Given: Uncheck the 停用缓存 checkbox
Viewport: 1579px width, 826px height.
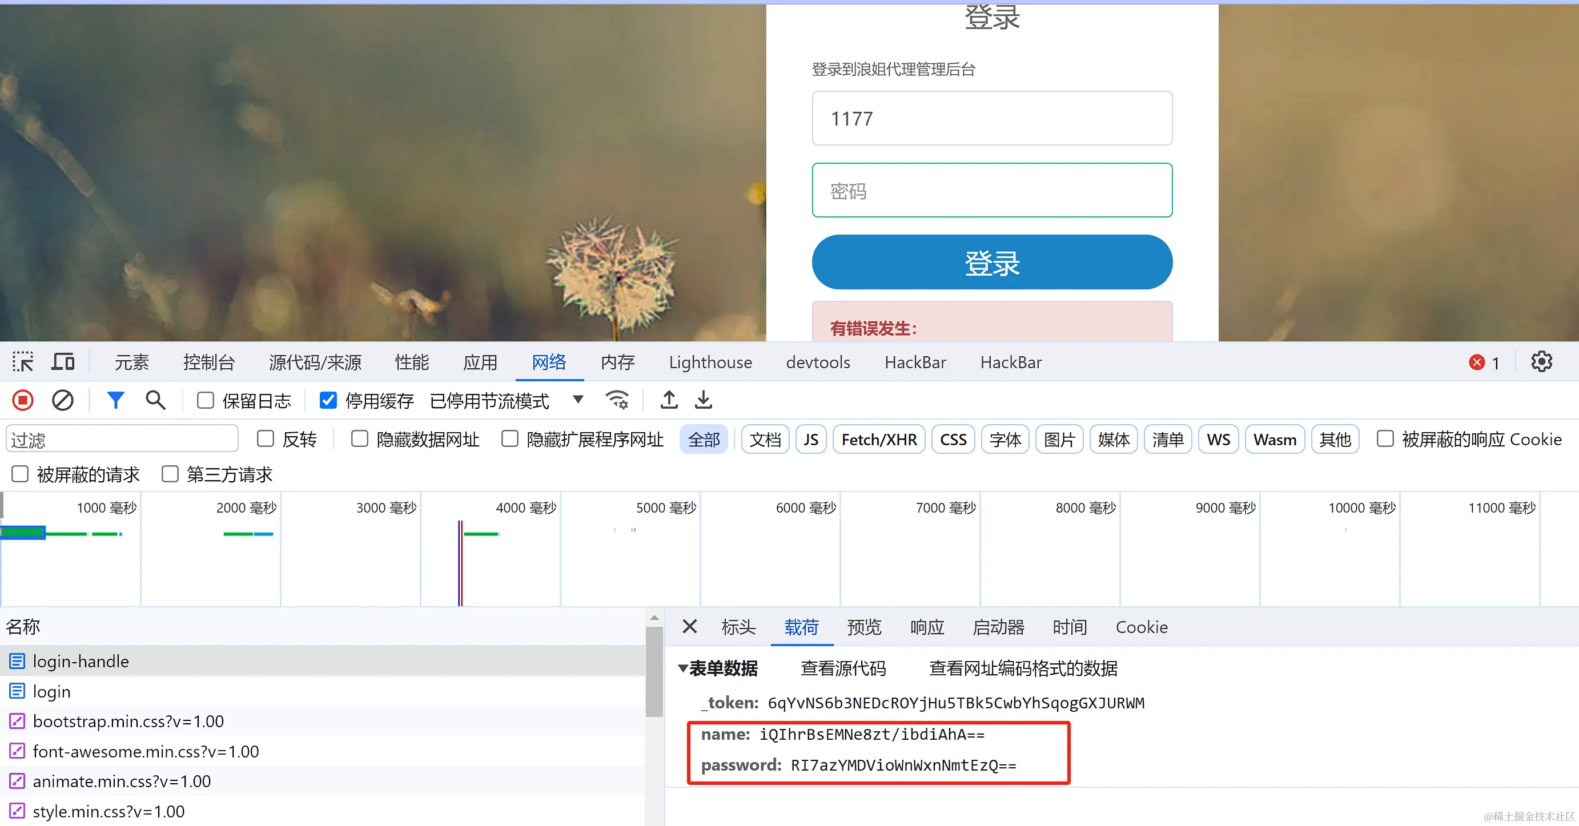Looking at the screenshot, I should (328, 401).
